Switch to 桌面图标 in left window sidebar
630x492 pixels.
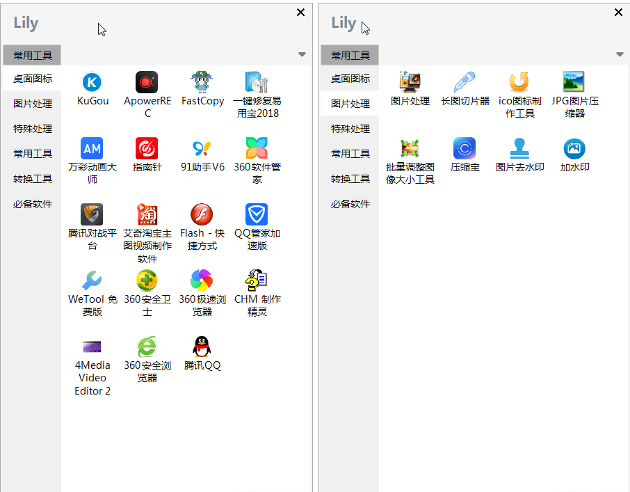click(32, 79)
